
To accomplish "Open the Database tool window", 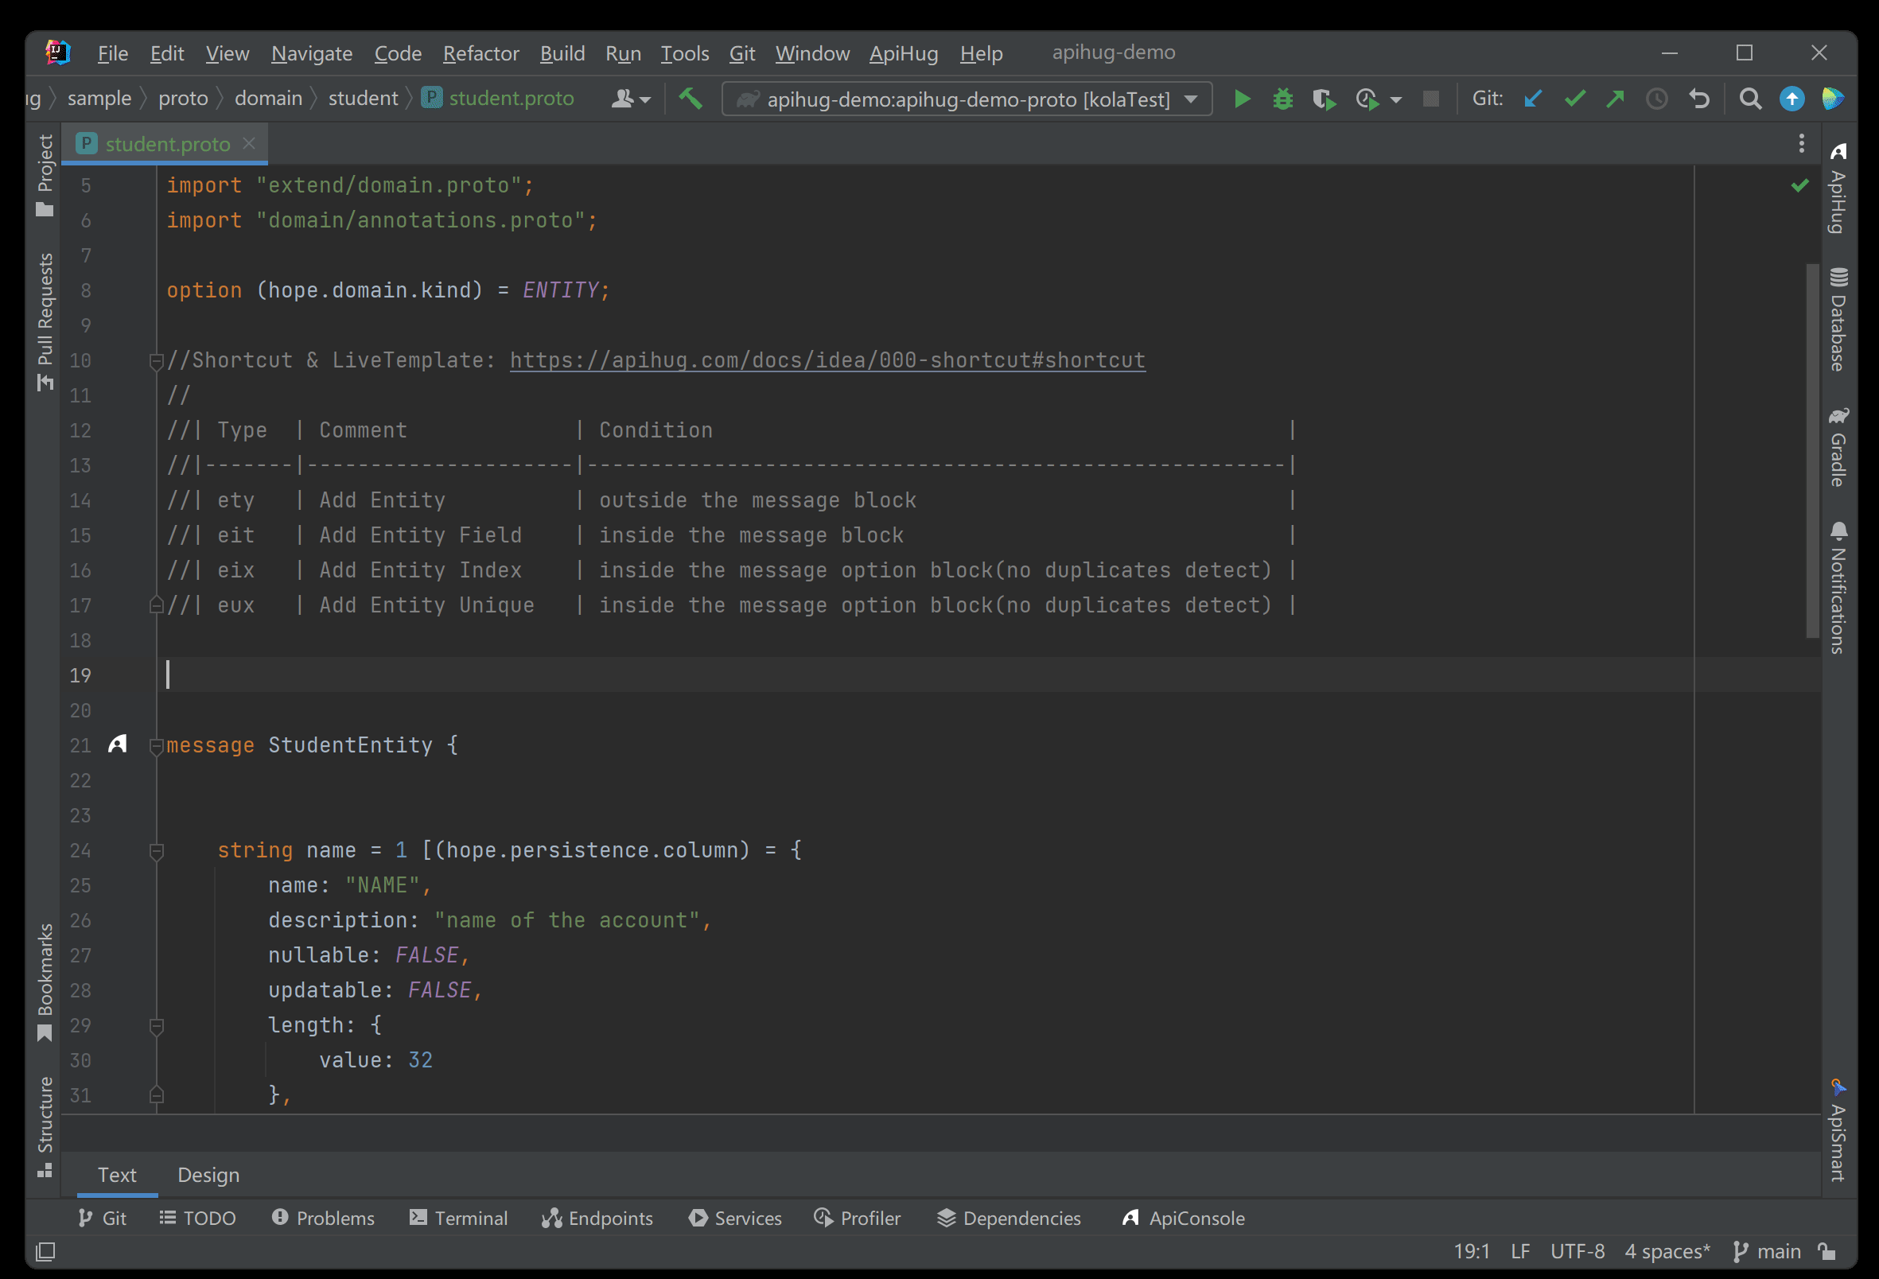I will (x=1838, y=314).
